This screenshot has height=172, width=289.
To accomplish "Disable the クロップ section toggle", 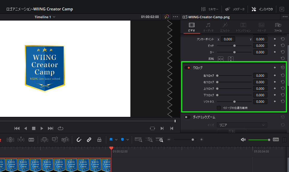I will (x=187, y=68).
